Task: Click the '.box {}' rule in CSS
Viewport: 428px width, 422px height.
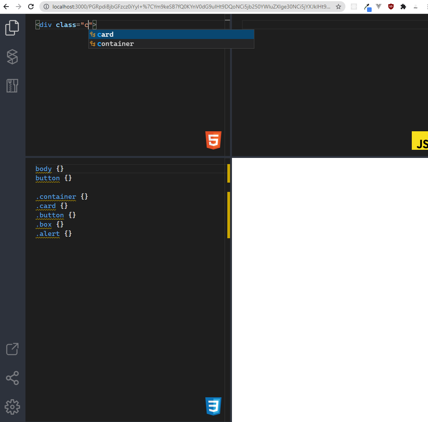Action: click(49, 225)
